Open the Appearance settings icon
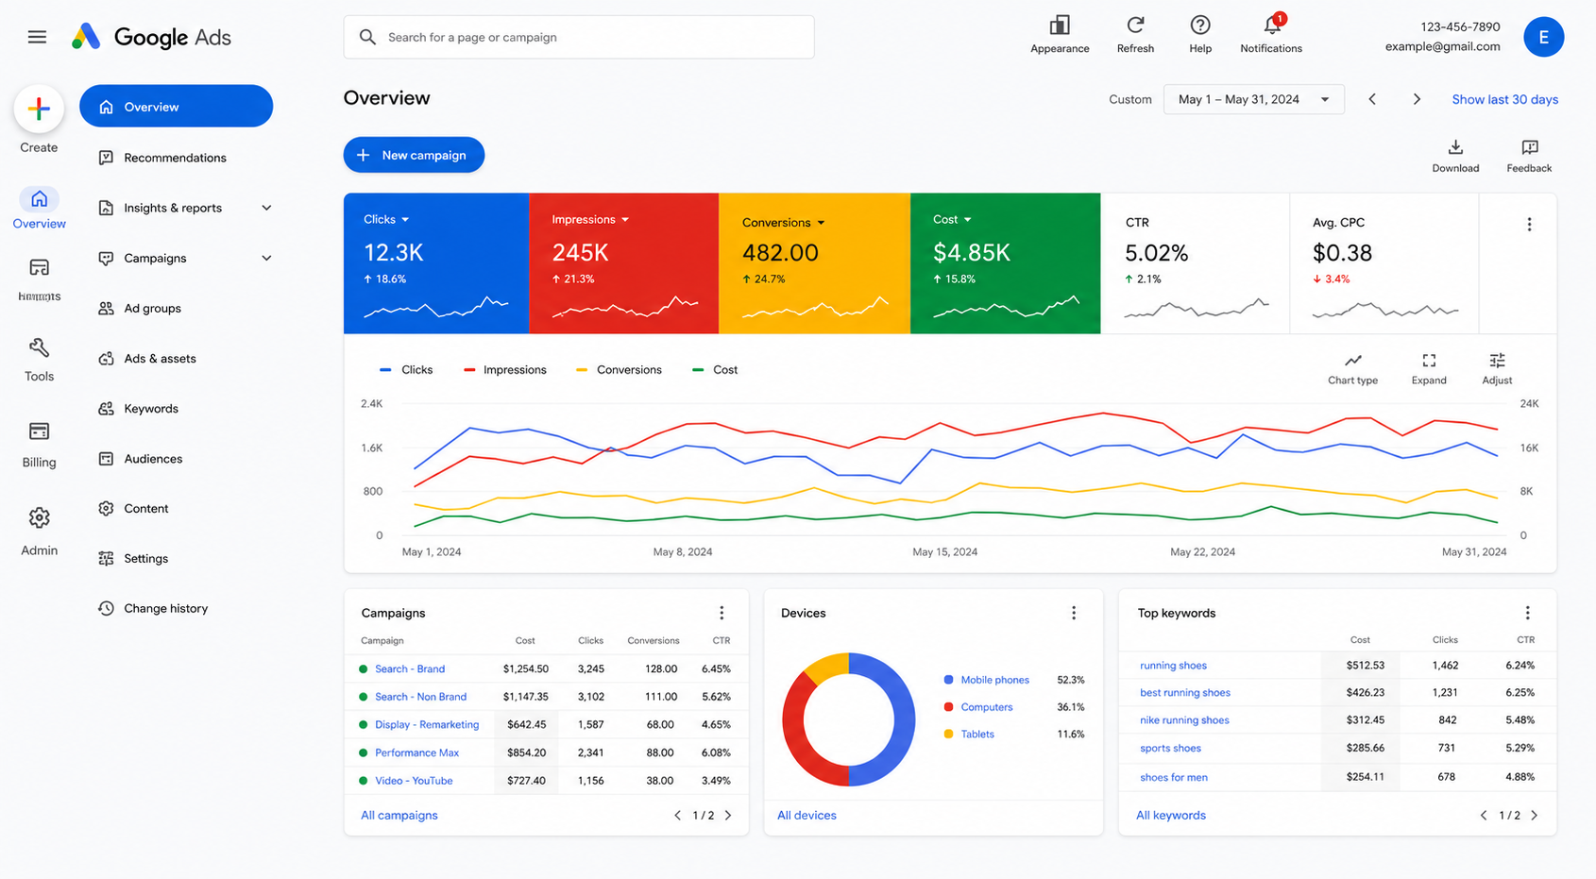This screenshot has width=1596, height=879. 1060,35
